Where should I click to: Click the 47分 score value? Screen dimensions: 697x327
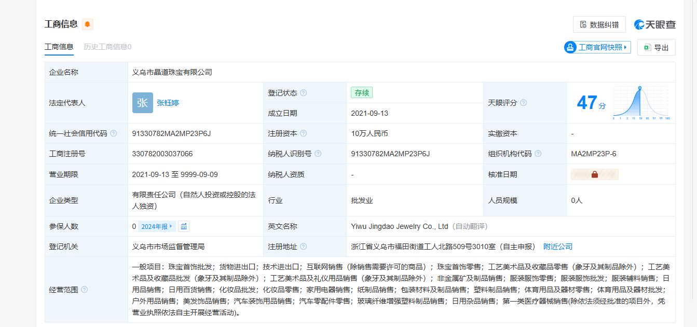click(x=592, y=103)
